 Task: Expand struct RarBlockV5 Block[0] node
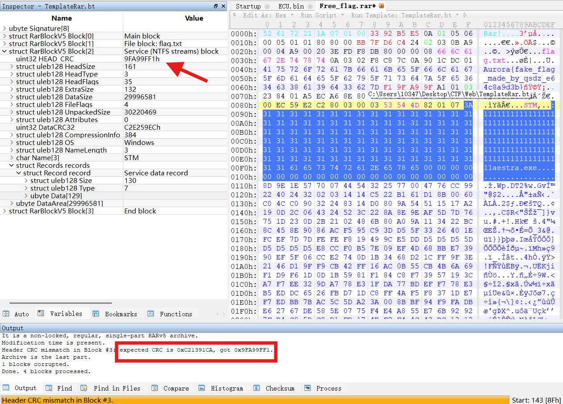[x=4, y=36]
